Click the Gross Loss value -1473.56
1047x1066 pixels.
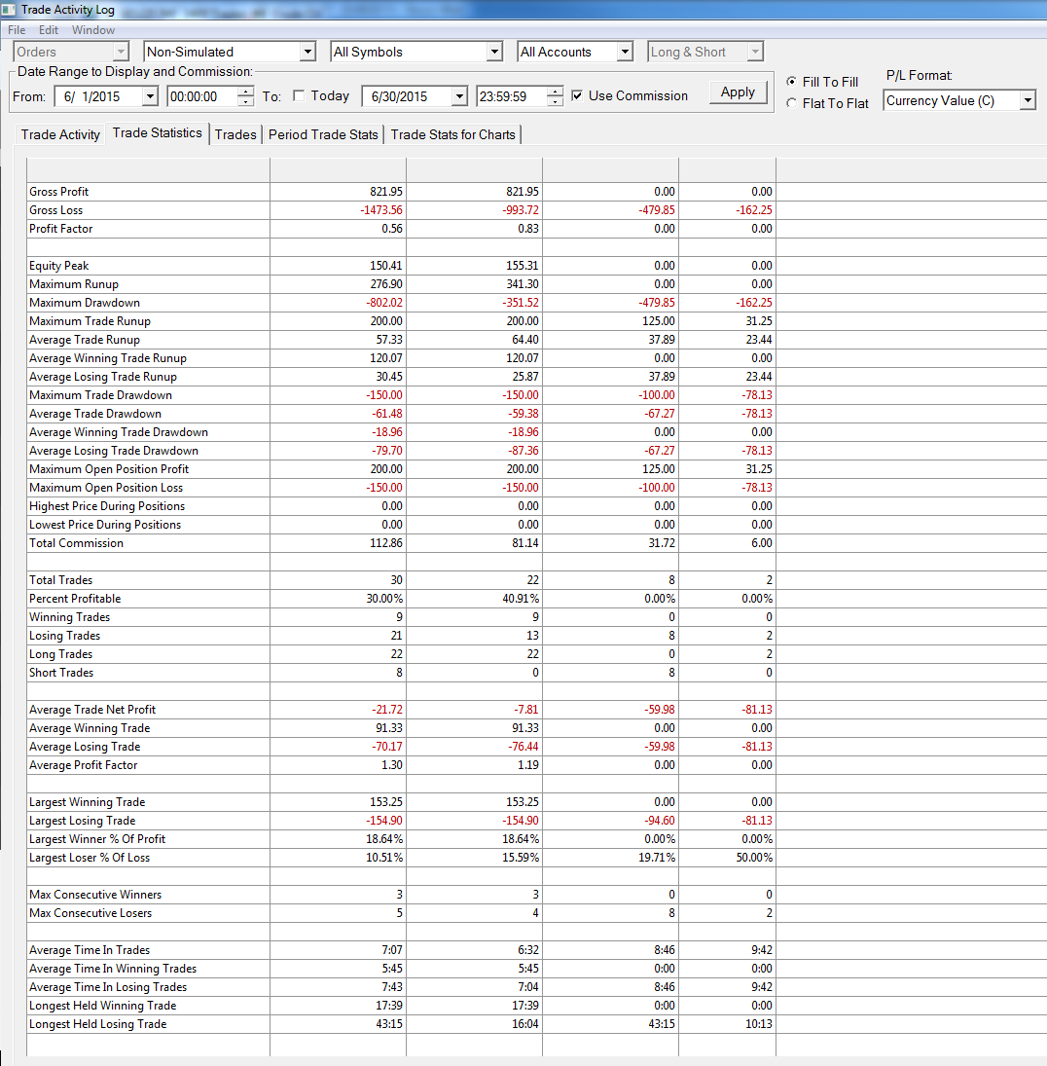(381, 210)
